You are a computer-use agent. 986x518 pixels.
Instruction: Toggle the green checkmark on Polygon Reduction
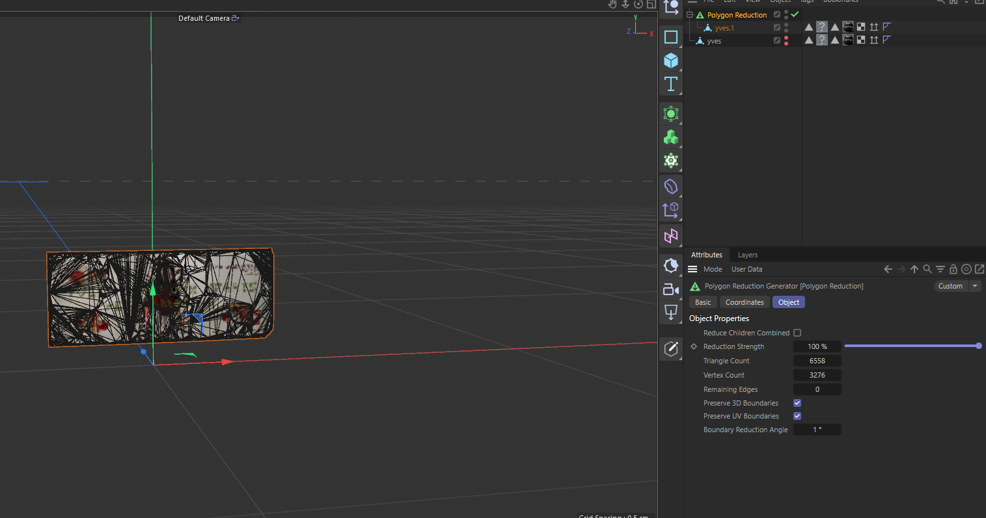coord(794,14)
